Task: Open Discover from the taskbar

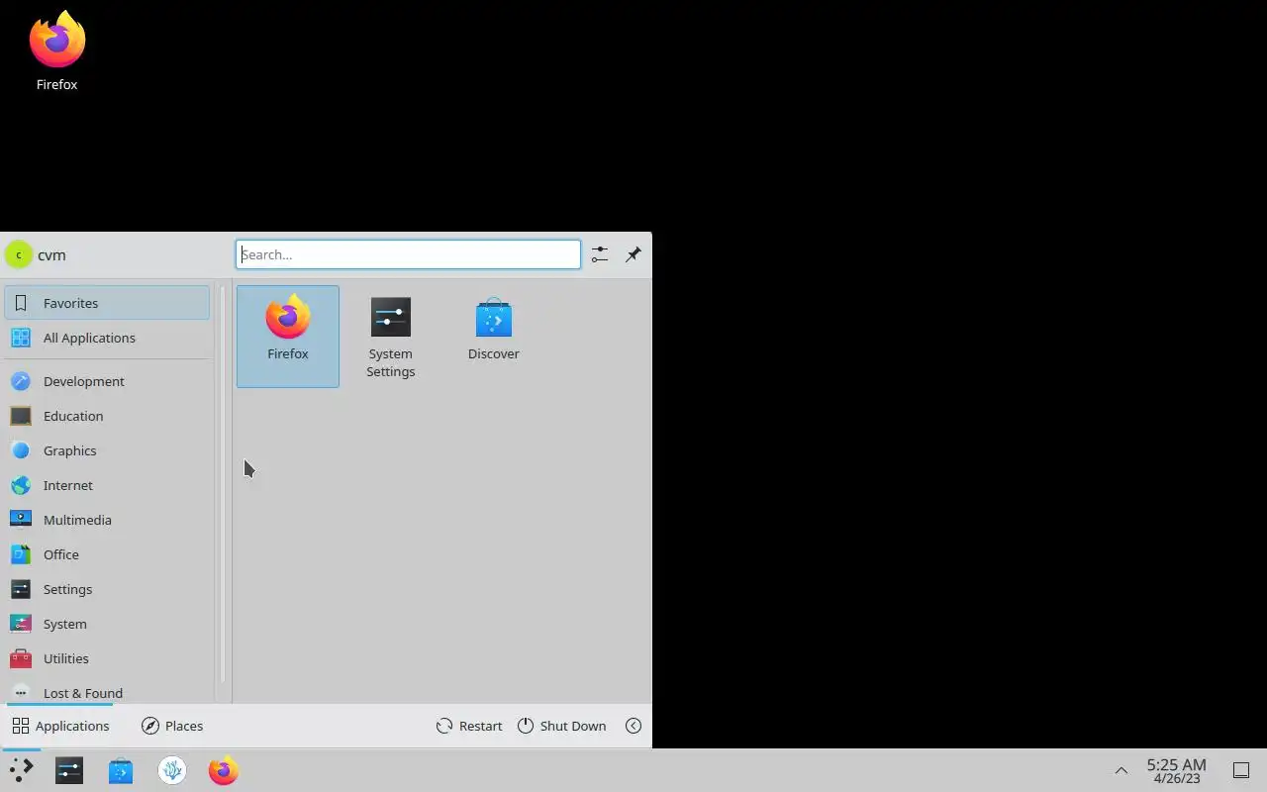Action: [121, 770]
